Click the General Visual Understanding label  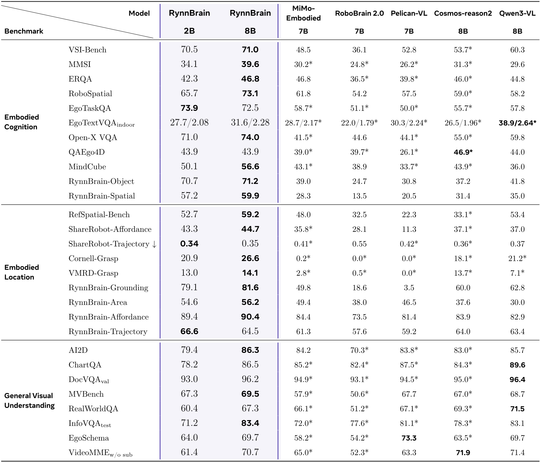pos(29,400)
